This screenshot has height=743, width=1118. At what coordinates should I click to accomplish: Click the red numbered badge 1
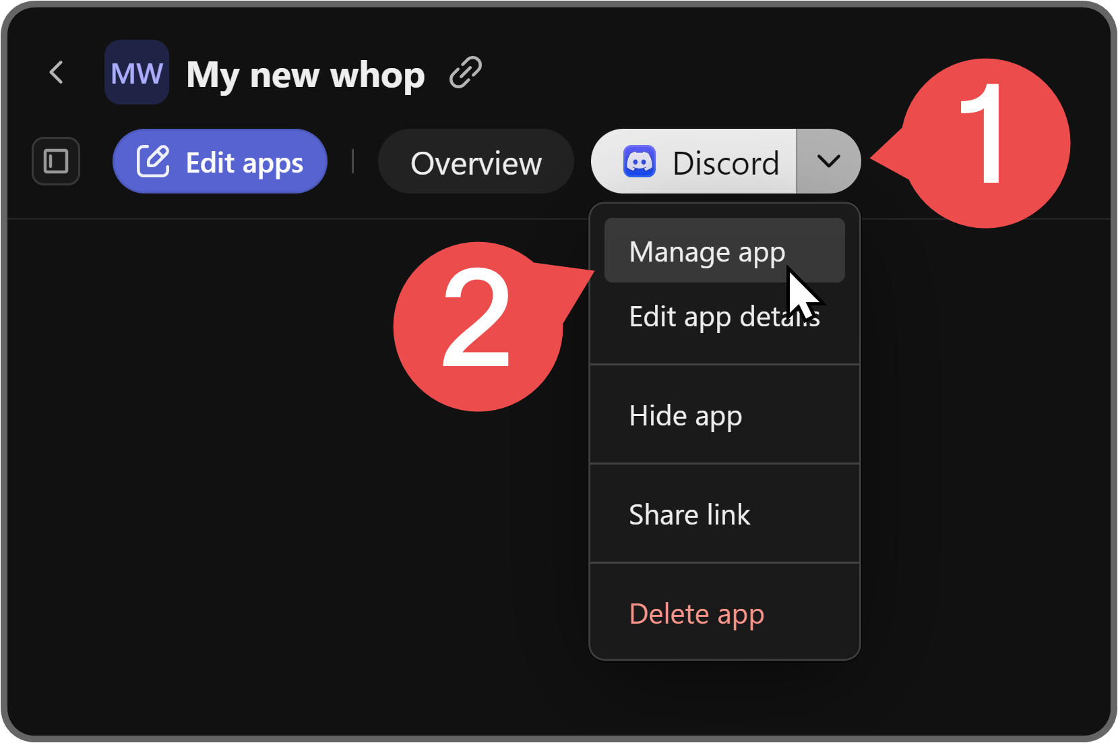(x=985, y=142)
